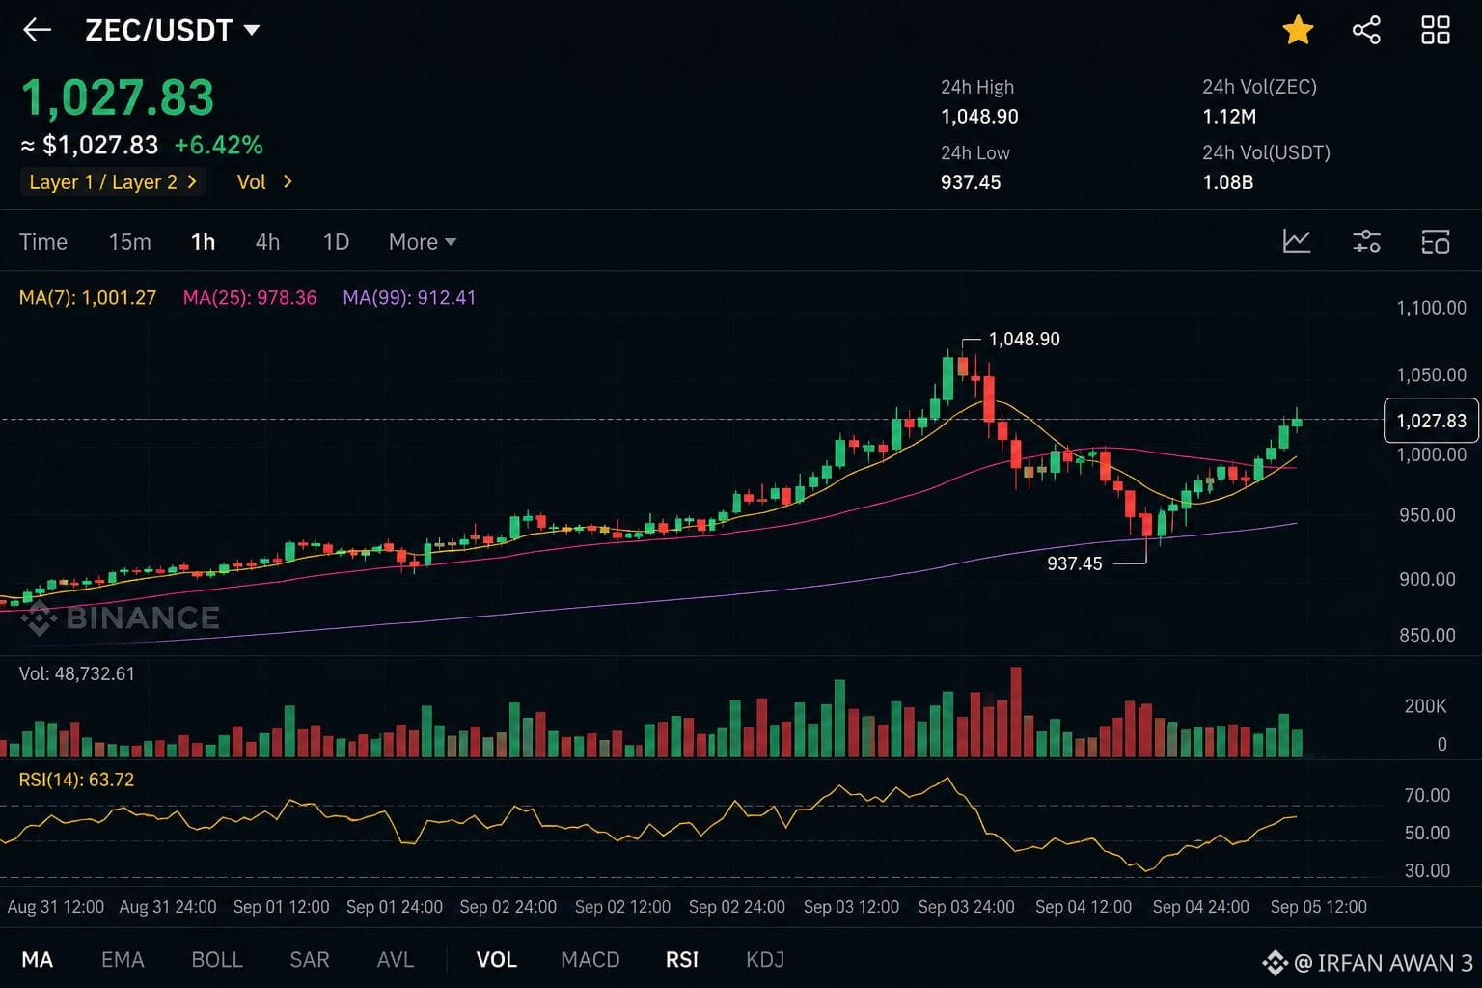Open the share icon
The image size is (1482, 988).
[x=1366, y=30]
